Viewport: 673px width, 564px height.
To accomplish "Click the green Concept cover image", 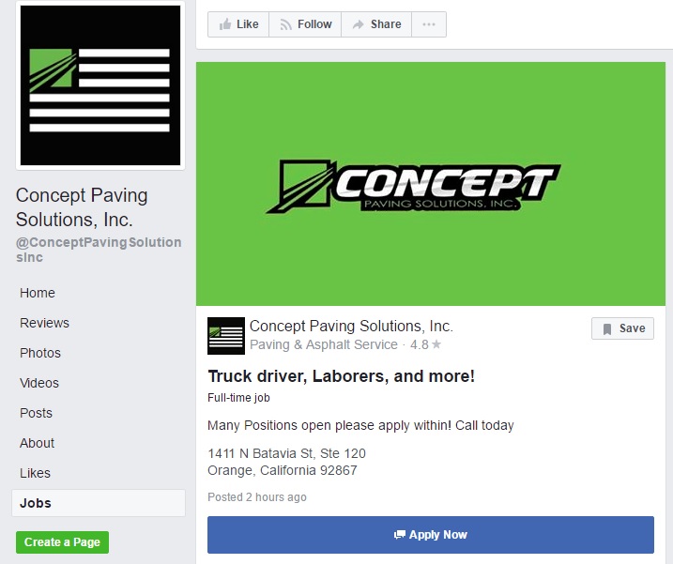I will pos(431,184).
